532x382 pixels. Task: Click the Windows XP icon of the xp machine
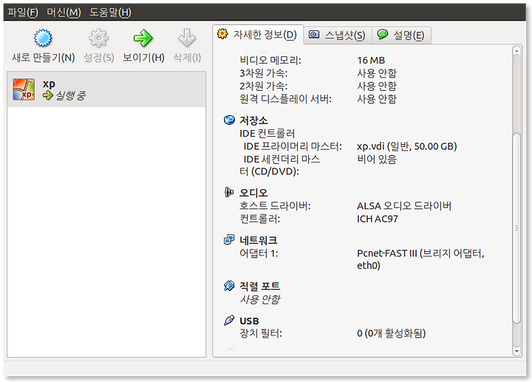click(x=24, y=89)
